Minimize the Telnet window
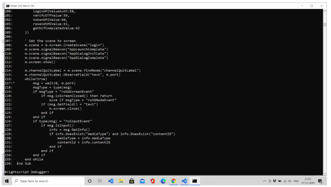This screenshot has width=331, height=187. coord(302,6)
